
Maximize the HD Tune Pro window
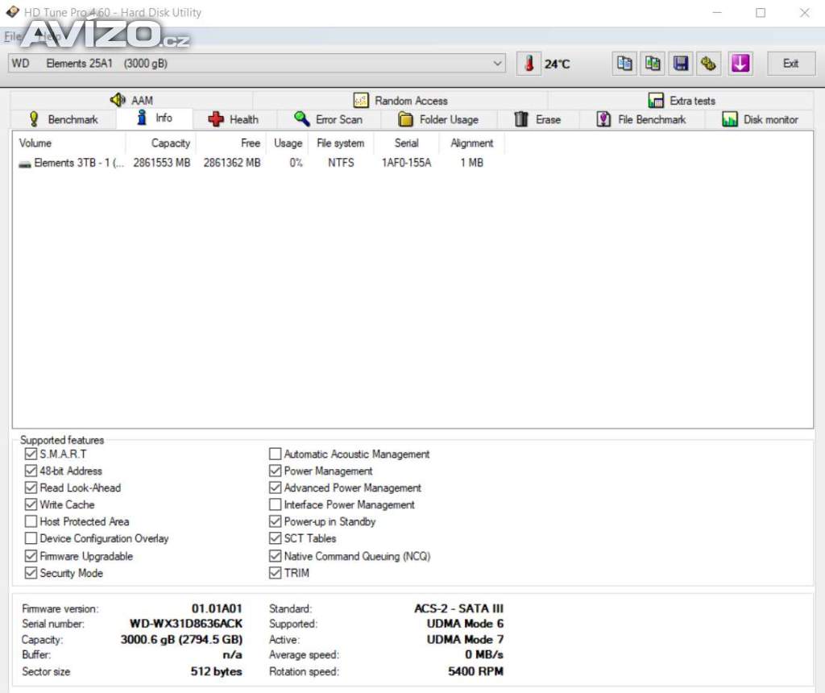761,13
